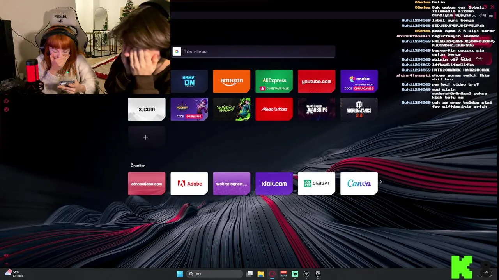The width and height of the screenshot is (499, 280).
Task: Focus the 'İnternette ara' search field
Action: tap(253, 51)
